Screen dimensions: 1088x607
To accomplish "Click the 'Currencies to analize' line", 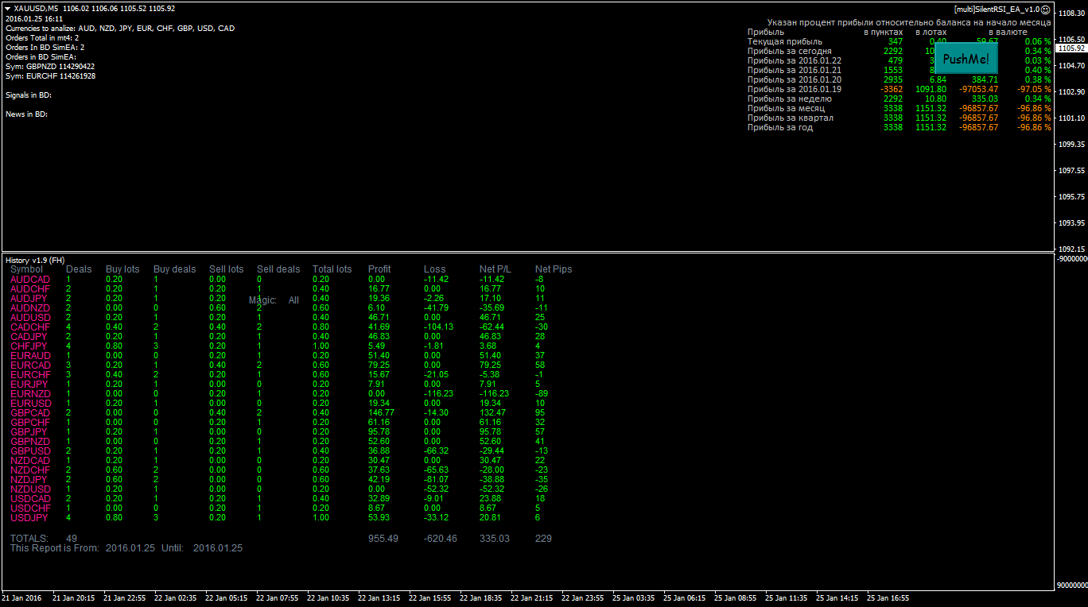I will [120, 29].
